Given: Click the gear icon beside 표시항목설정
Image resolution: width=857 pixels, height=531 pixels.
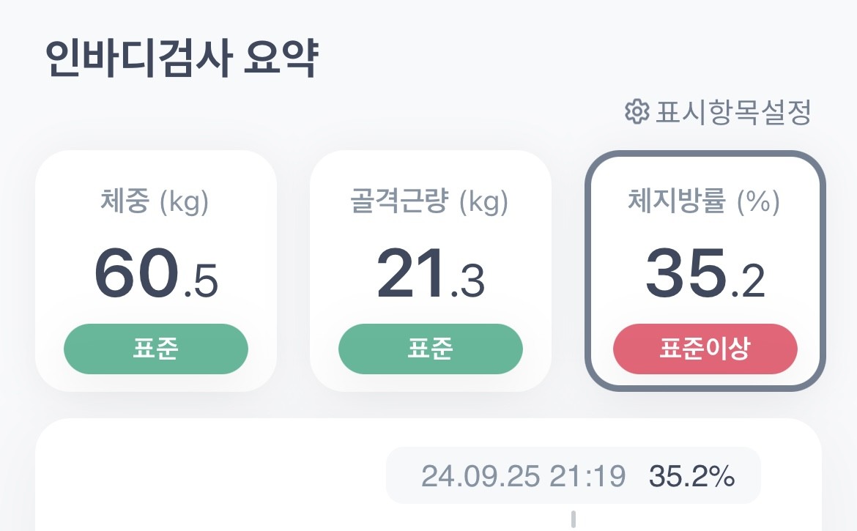Looking at the screenshot, I should coord(637,111).
